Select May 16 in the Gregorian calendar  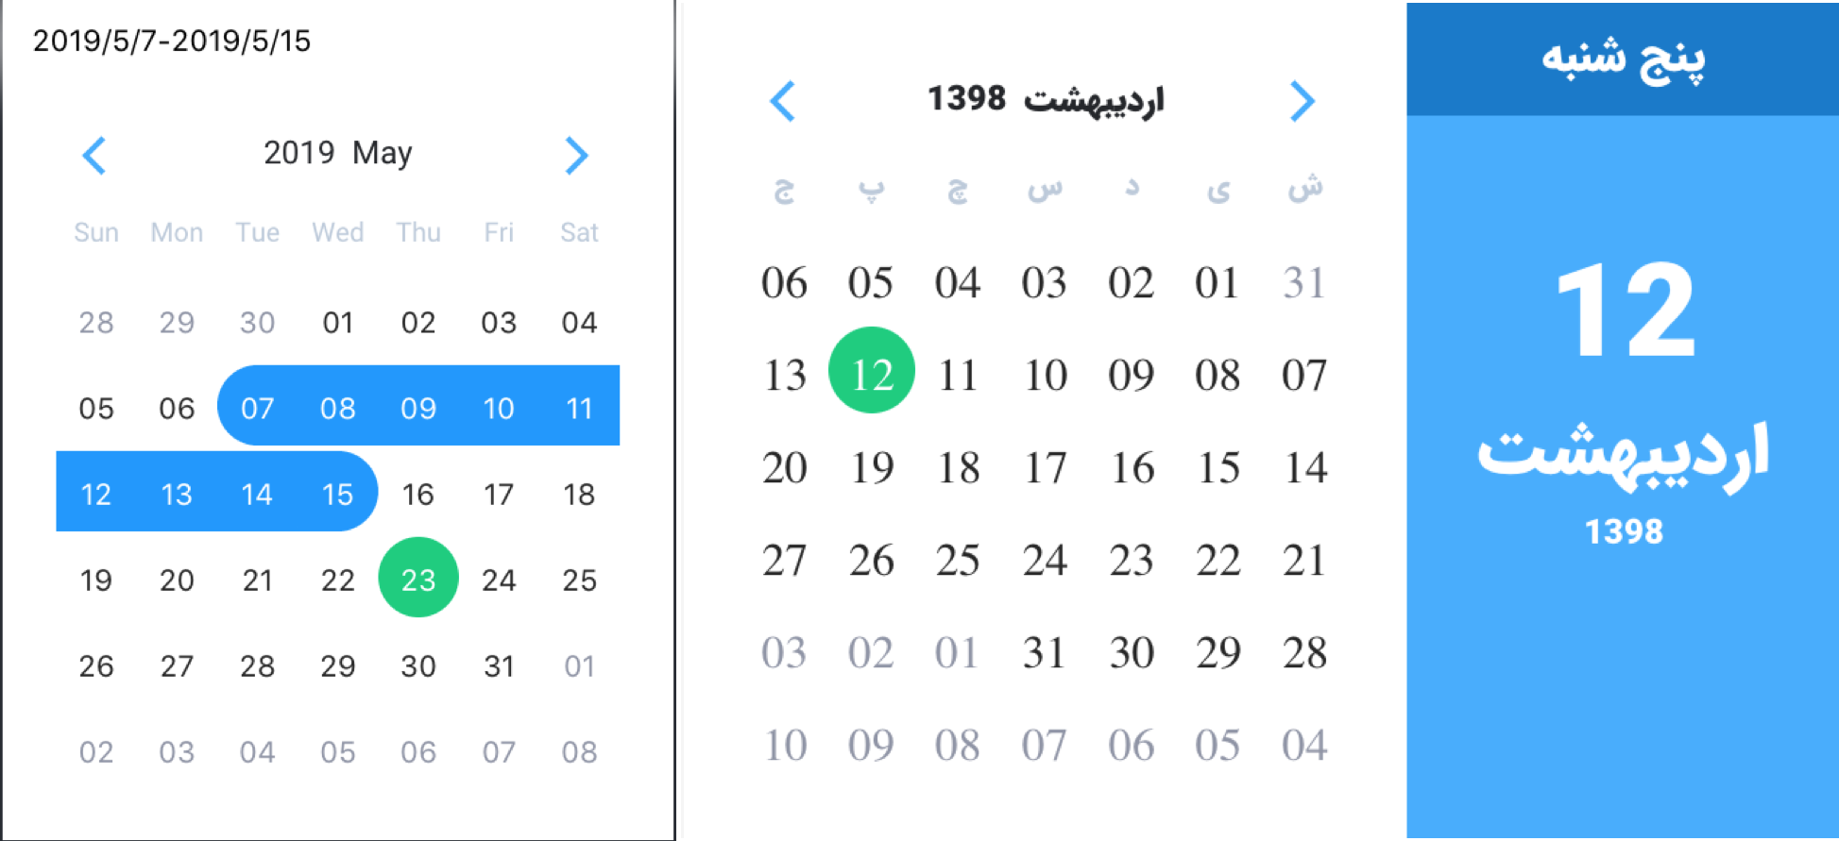[417, 494]
